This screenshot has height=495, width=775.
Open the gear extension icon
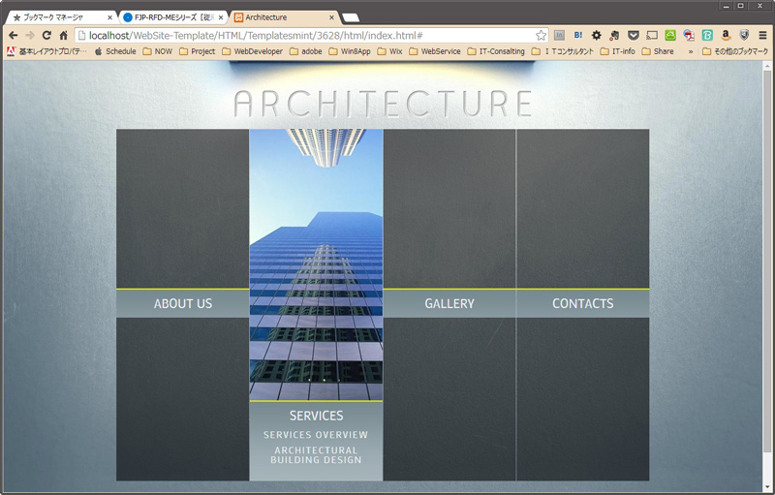(x=597, y=35)
